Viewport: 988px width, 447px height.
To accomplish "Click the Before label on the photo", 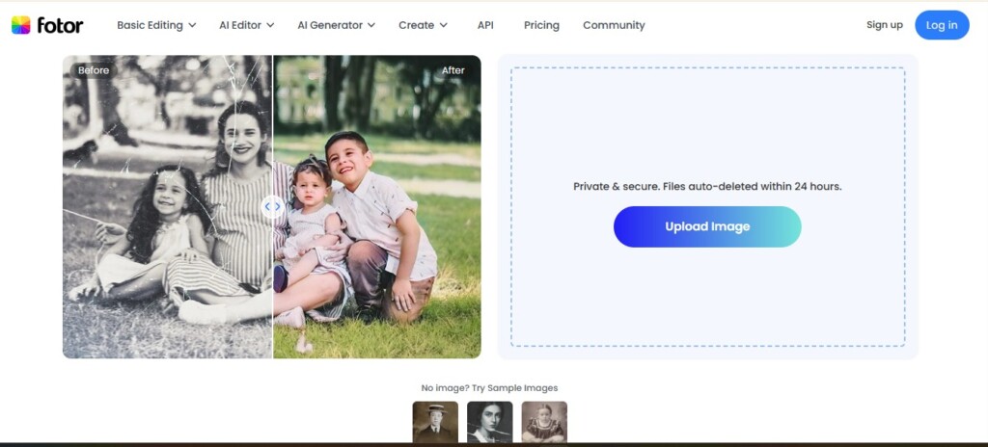I will coord(94,70).
